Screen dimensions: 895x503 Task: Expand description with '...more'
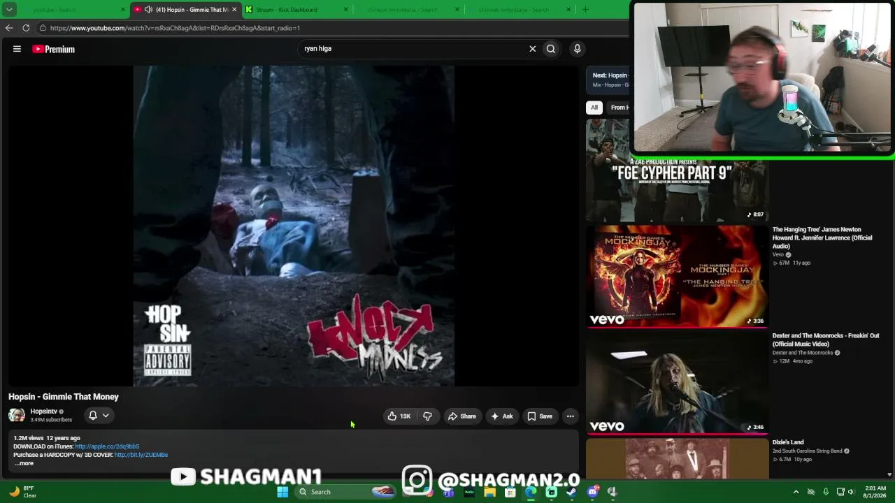pyautogui.click(x=24, y=463)
